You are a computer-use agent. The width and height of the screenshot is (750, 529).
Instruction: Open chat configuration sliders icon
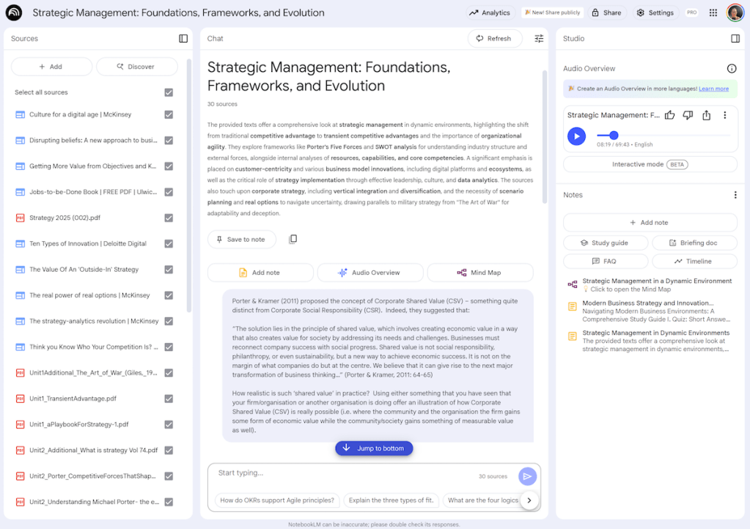539,39
